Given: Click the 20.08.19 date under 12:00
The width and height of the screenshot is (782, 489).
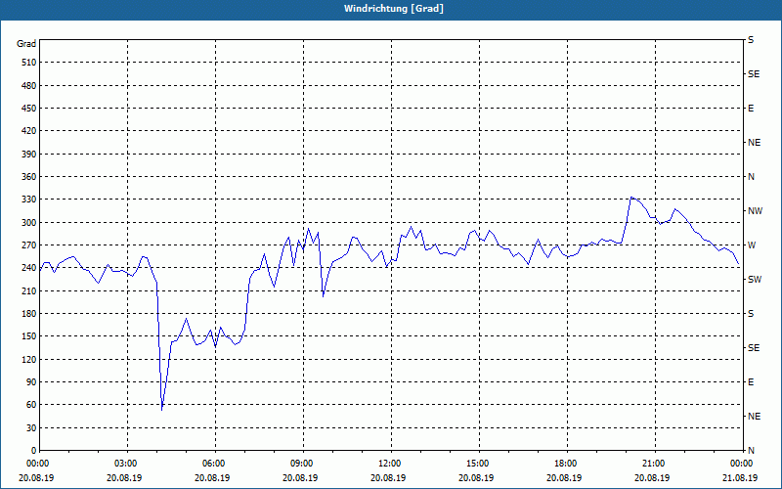Looking at the screenshot, I should coord(388,477).
